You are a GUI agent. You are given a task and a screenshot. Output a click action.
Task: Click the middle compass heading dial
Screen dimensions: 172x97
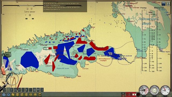[155, 90]
